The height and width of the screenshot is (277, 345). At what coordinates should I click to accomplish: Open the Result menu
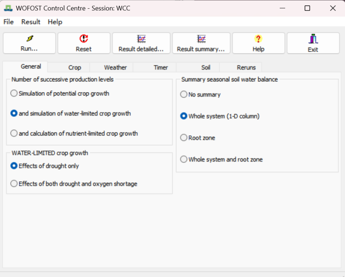pos(31,22)
